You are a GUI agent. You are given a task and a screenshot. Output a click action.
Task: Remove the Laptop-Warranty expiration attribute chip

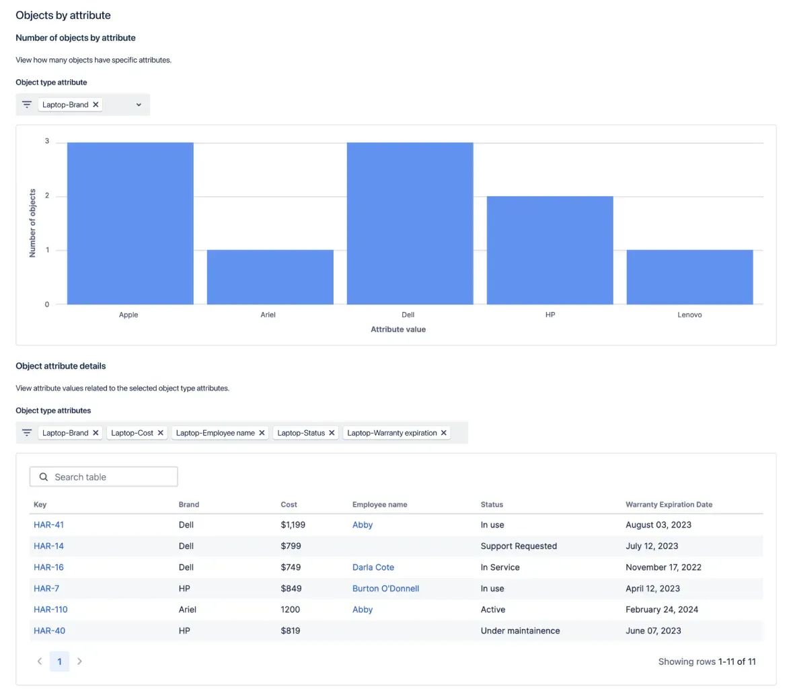443,432
